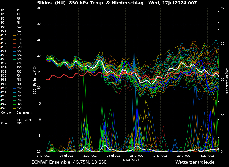Click the Wetterzentrale.de footer text
The image size is (229, 167).
pyautogui.click(x=195, y=162)
